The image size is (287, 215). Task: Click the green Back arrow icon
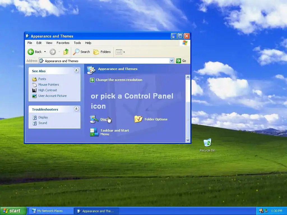(31, 52)
